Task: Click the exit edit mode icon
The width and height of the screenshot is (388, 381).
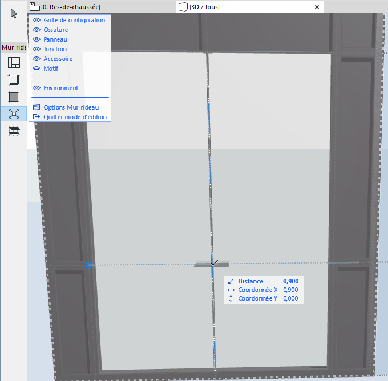Action: [37, 117]
